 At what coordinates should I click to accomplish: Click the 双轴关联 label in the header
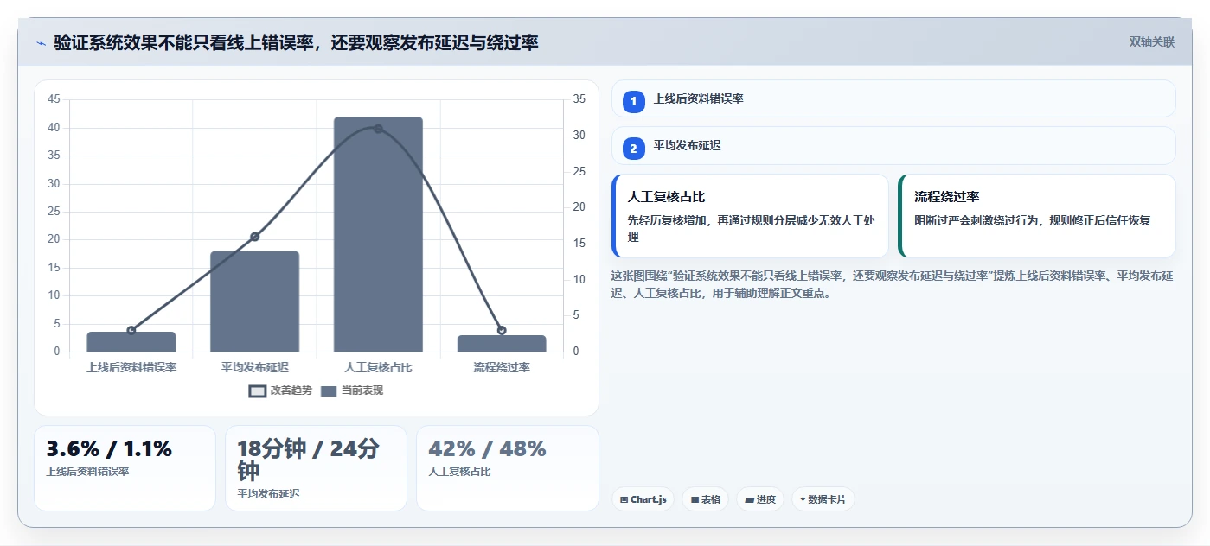(x=1151, y=41)
